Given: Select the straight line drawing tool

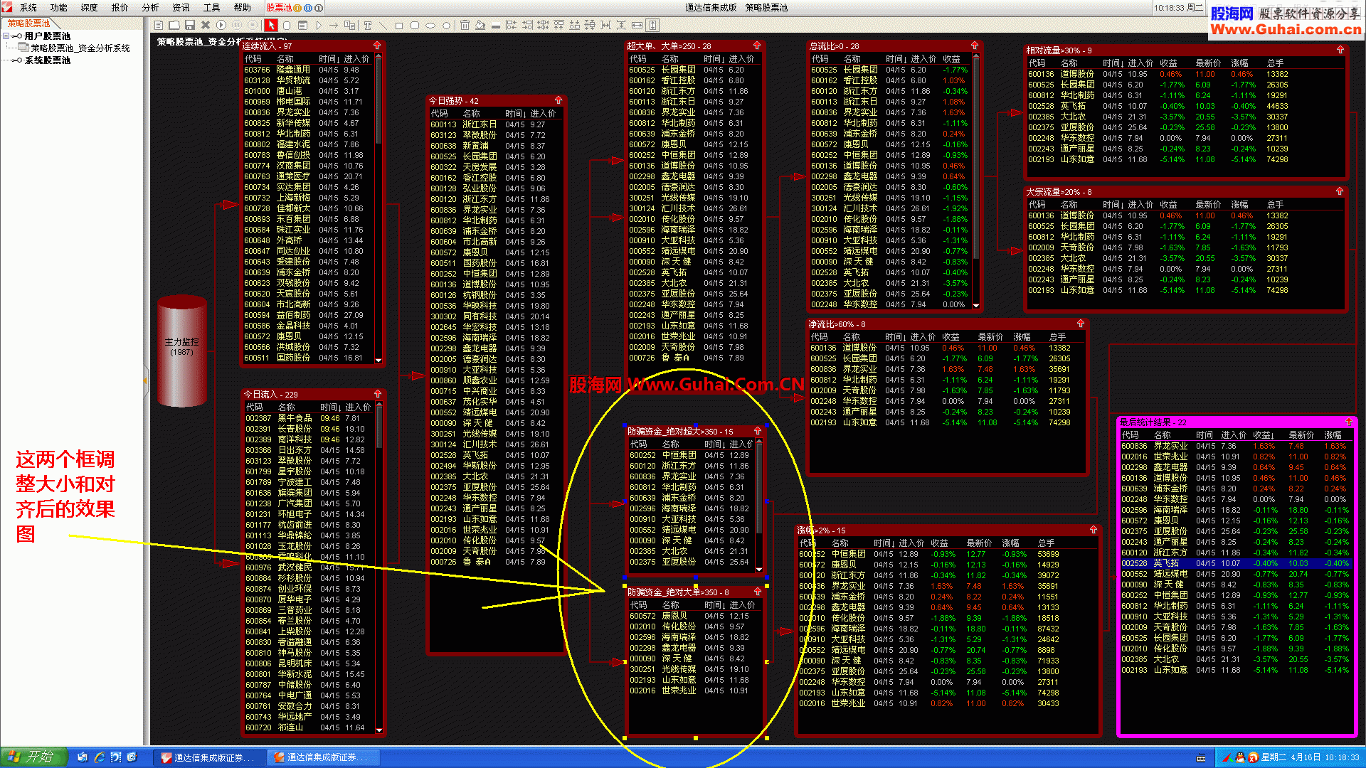Looking at the screenshot, I should [383, 25].
